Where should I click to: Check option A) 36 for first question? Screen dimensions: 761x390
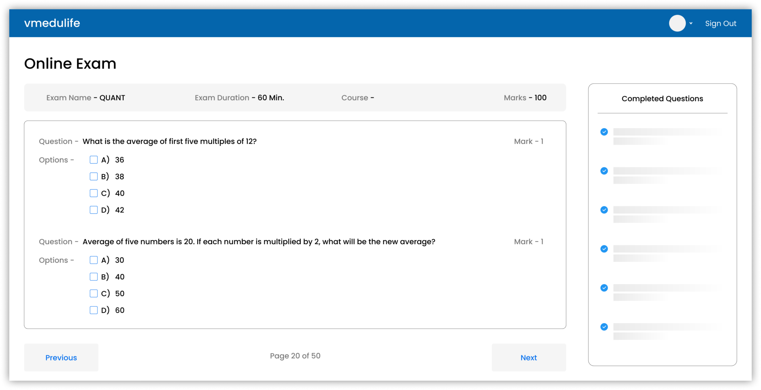[x=94, y=160]
